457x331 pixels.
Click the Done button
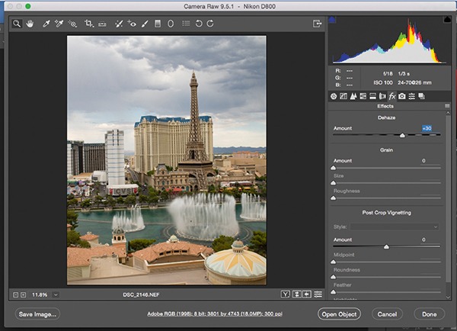click(x=430, y=314)
